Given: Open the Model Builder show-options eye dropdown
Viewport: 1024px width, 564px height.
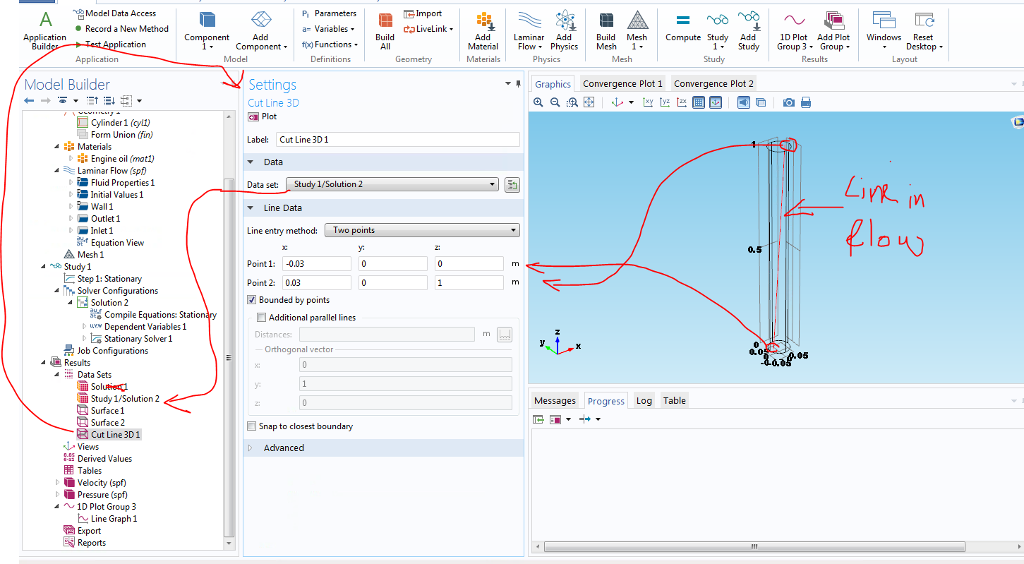Looking at the screenshot, I should coord(67,101).
